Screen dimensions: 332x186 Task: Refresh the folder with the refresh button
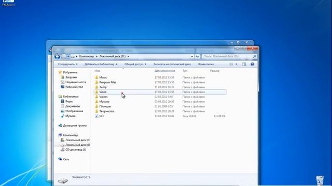[x=197, y=56]
